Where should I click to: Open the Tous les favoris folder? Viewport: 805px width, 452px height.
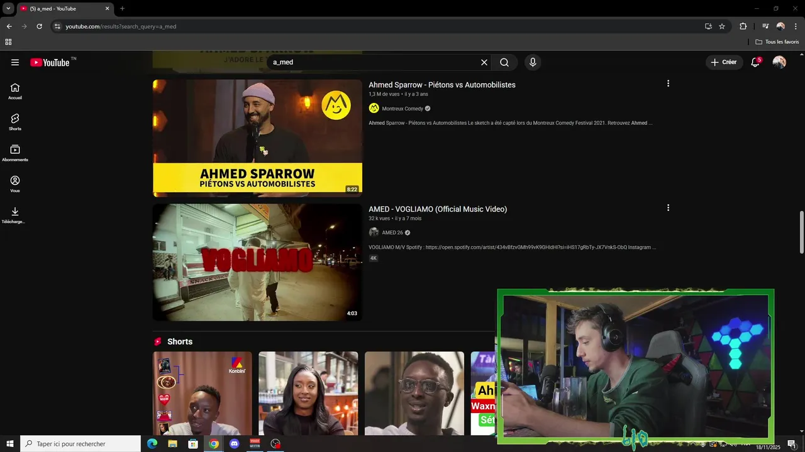click(x=777, y=42)
